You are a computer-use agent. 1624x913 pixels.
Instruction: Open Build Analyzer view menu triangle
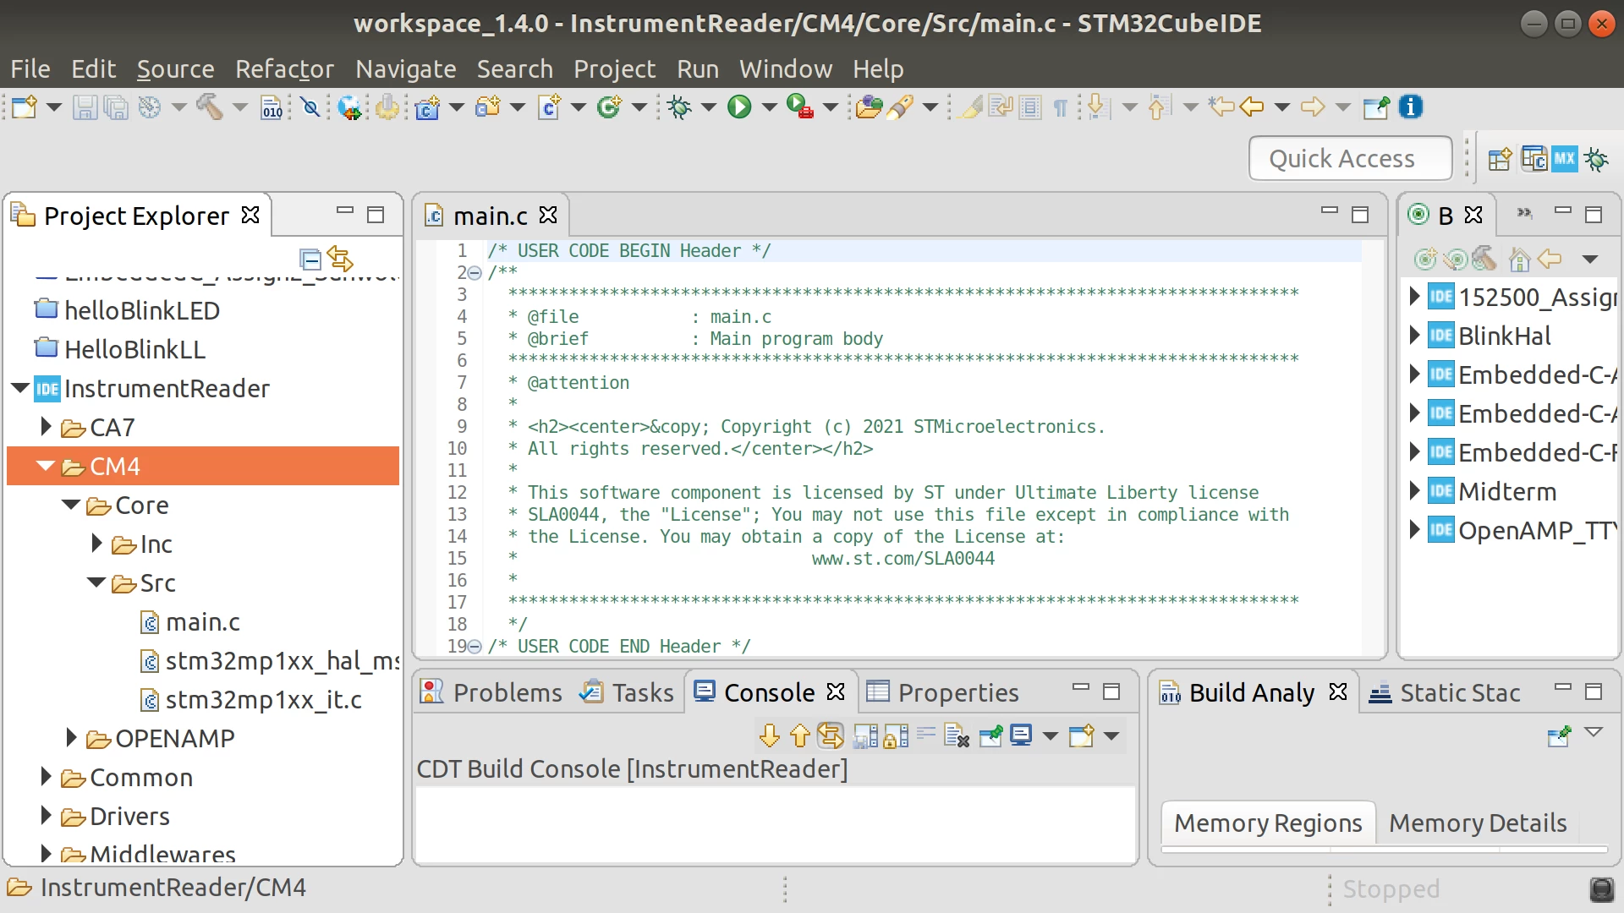1594,732
